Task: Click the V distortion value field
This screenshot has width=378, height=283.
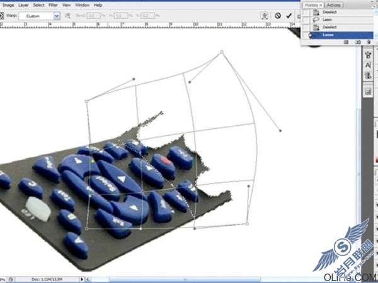Action: pos(147,16)
